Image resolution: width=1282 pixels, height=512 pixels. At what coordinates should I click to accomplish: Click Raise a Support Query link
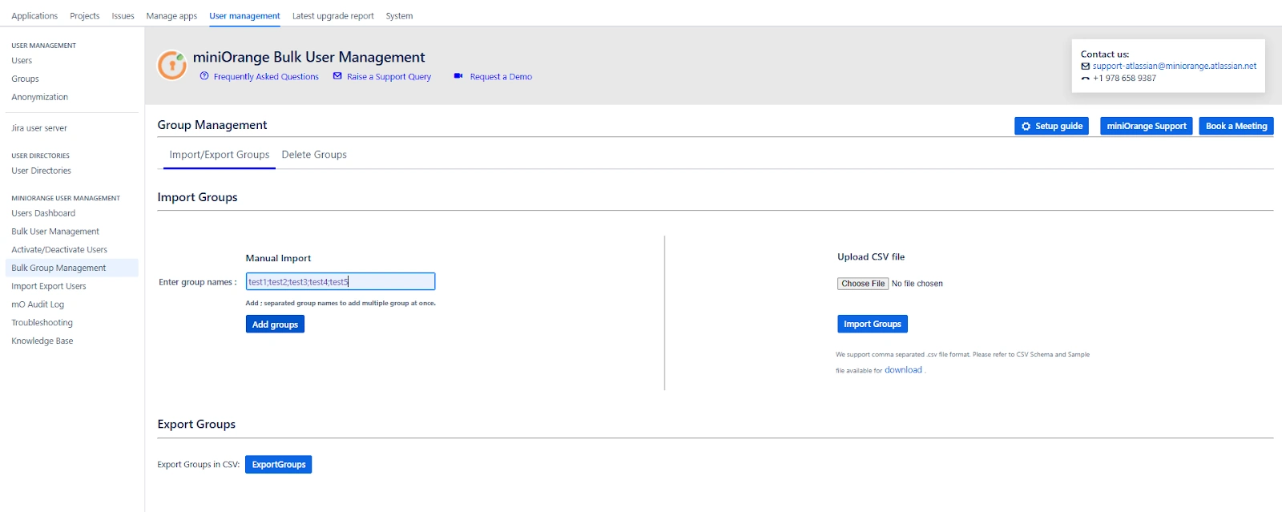(389, 77)
